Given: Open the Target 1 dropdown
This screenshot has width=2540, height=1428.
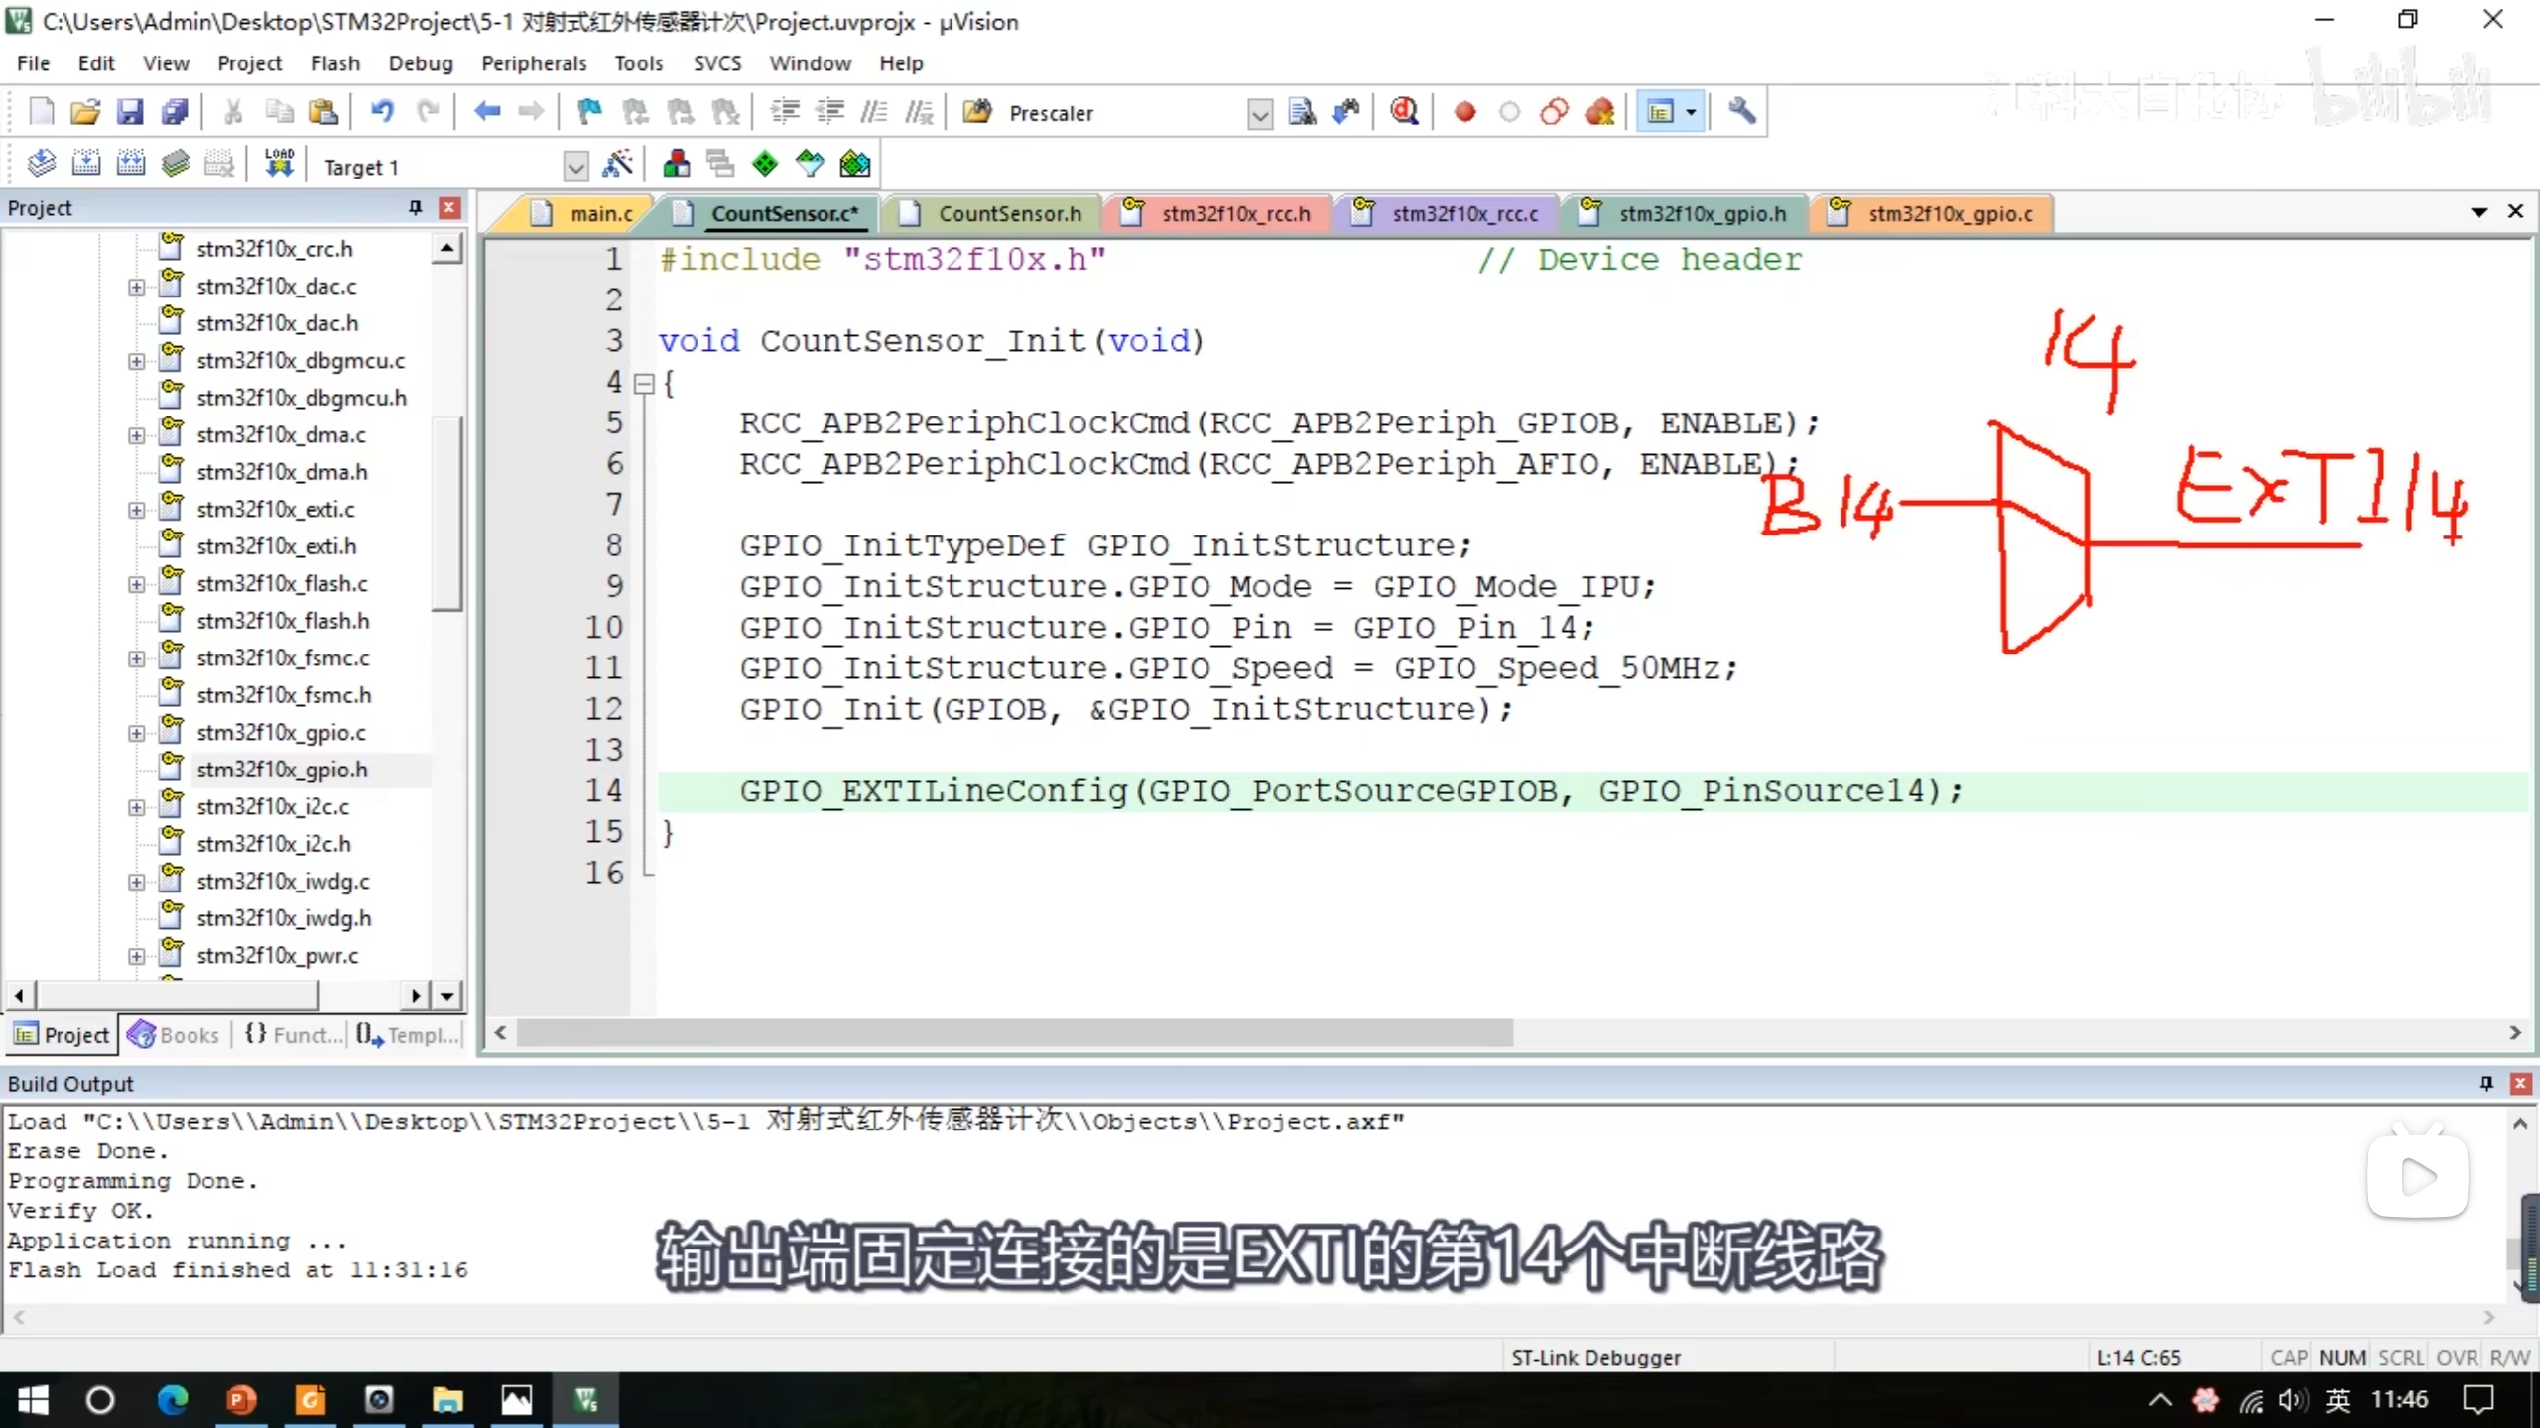Looking at the screenshot, I should pos(575,166).
